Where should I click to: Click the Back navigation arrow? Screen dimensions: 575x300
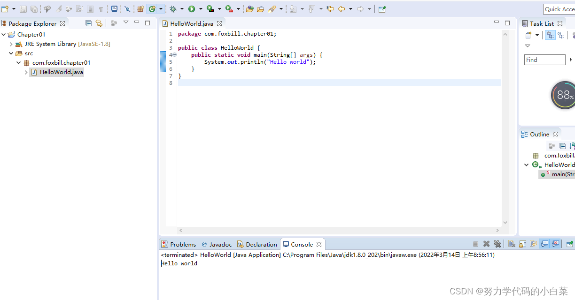[342, 9]
